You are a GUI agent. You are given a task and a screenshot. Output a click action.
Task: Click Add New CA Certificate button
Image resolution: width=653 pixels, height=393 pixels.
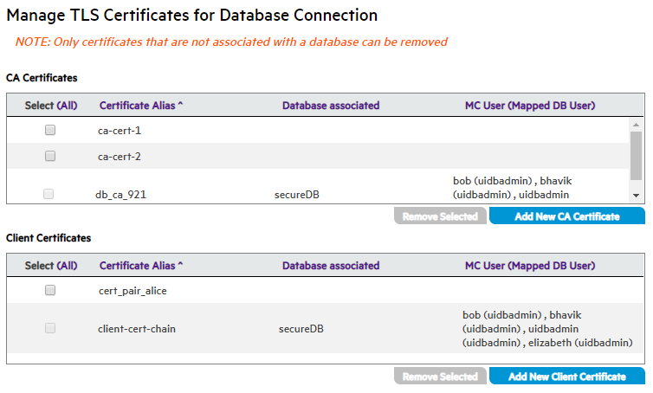coord(566,216)
